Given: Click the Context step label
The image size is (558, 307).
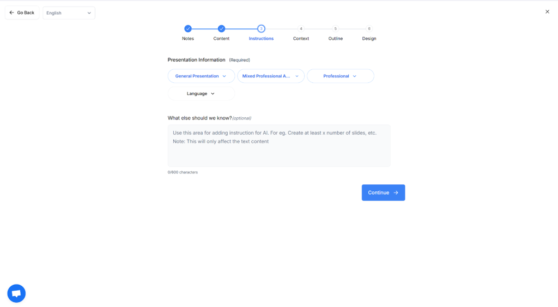Looking at the screenshot, I should click(301, 39).
